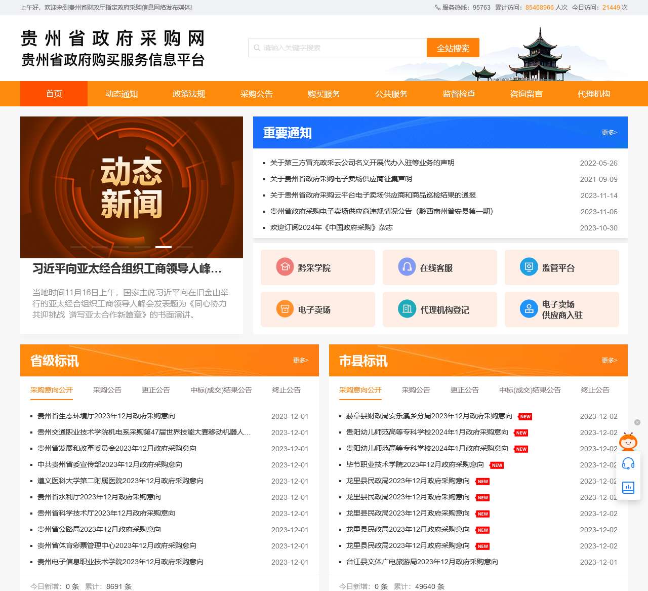The width and height of the screenshot is (648, 591).
Task: Open the 习近平向亚太经合组织 news headline
Action: pyautogui.click(x=127, y=268)
